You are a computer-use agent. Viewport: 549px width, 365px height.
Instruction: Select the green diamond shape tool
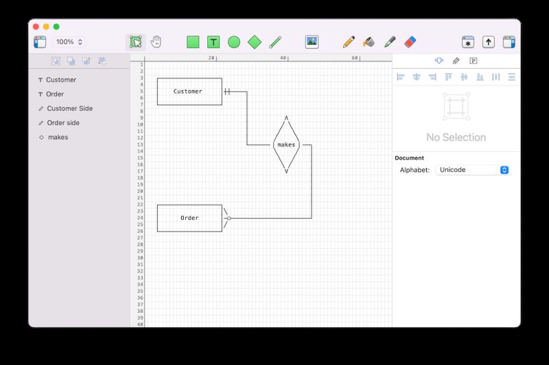255,42
